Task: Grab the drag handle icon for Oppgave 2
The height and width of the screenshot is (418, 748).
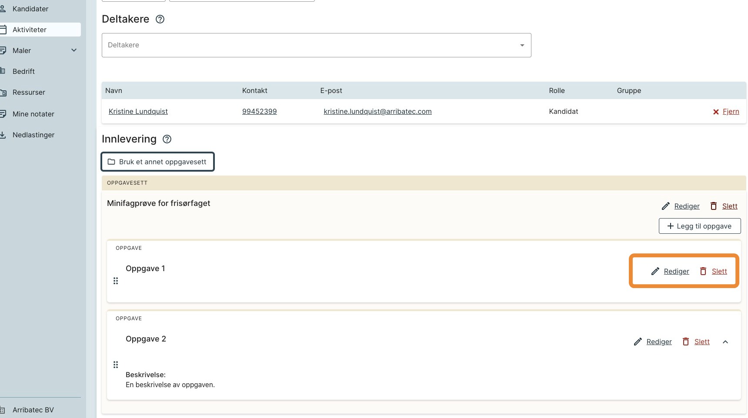Action: (x=116, y=365)
